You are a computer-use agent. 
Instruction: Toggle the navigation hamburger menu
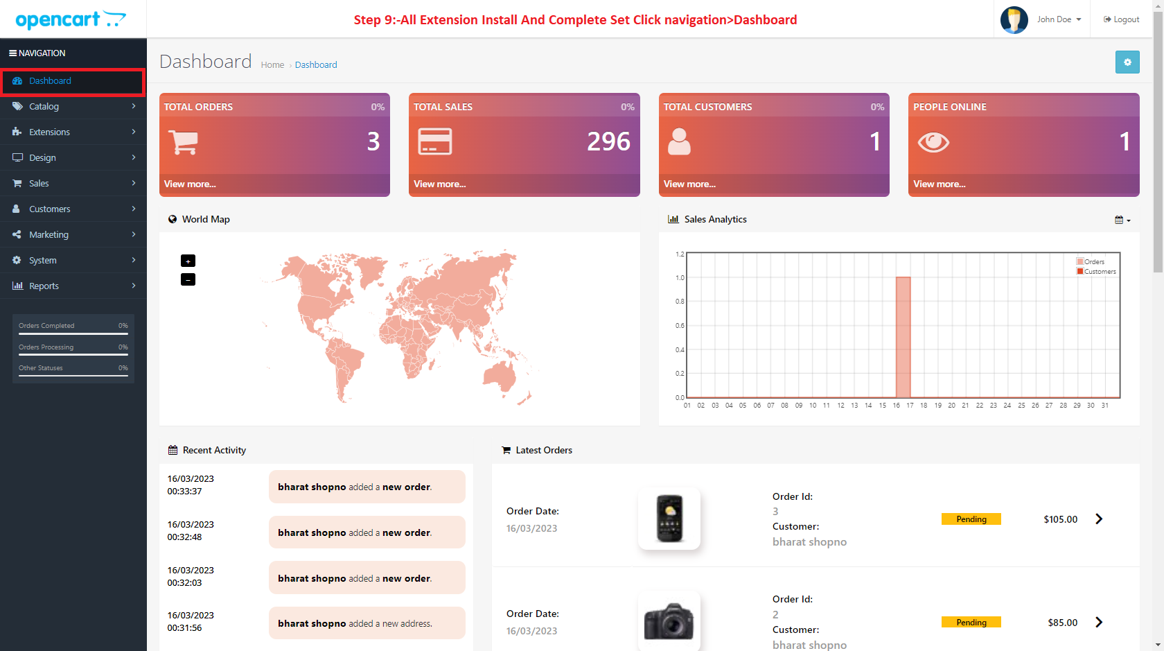coord(12,53)
